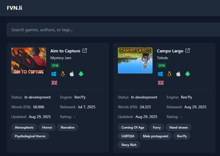Select the Psychological Horror tag

pyautogui.click(x=30, y=136)
